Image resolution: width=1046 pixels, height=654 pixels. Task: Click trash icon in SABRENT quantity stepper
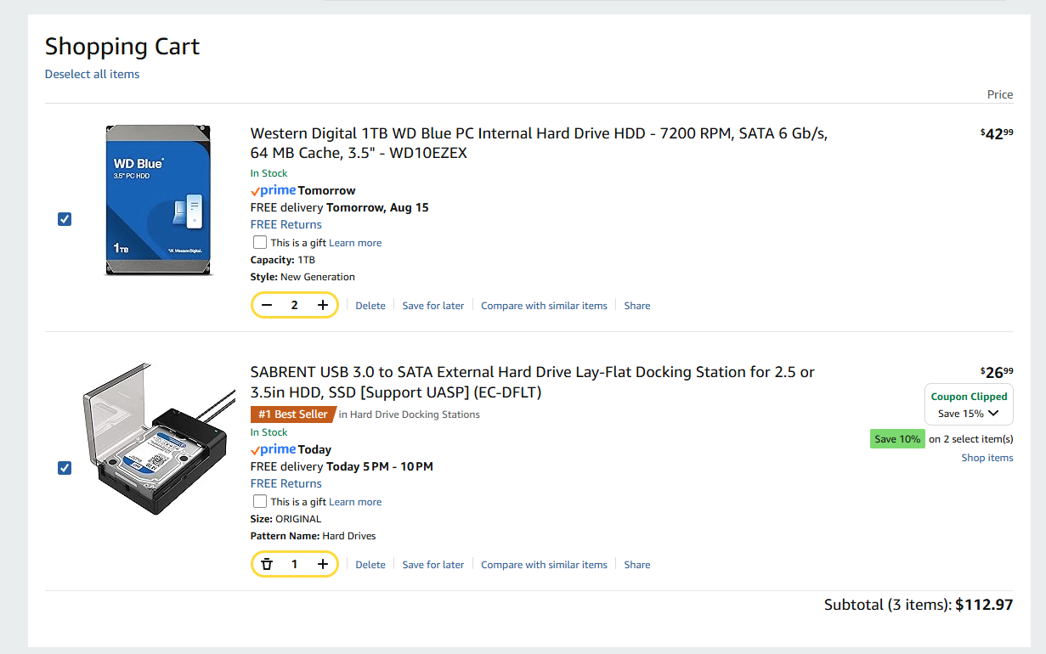point(267,564)
